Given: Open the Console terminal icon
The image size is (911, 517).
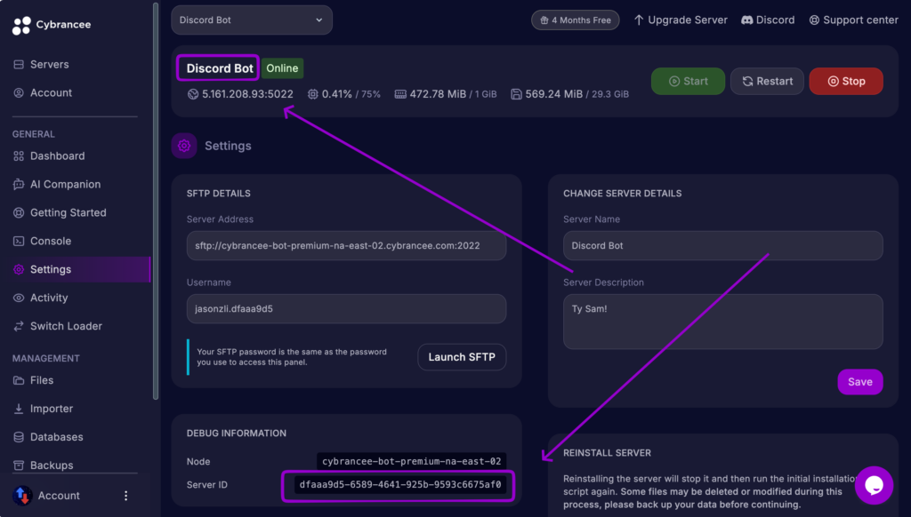Looking at the screenshot, I should click(x=19, y=242).
